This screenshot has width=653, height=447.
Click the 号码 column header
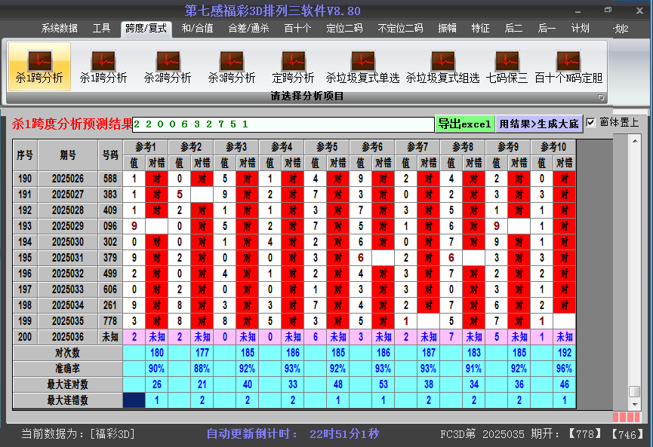click(110, 155)
